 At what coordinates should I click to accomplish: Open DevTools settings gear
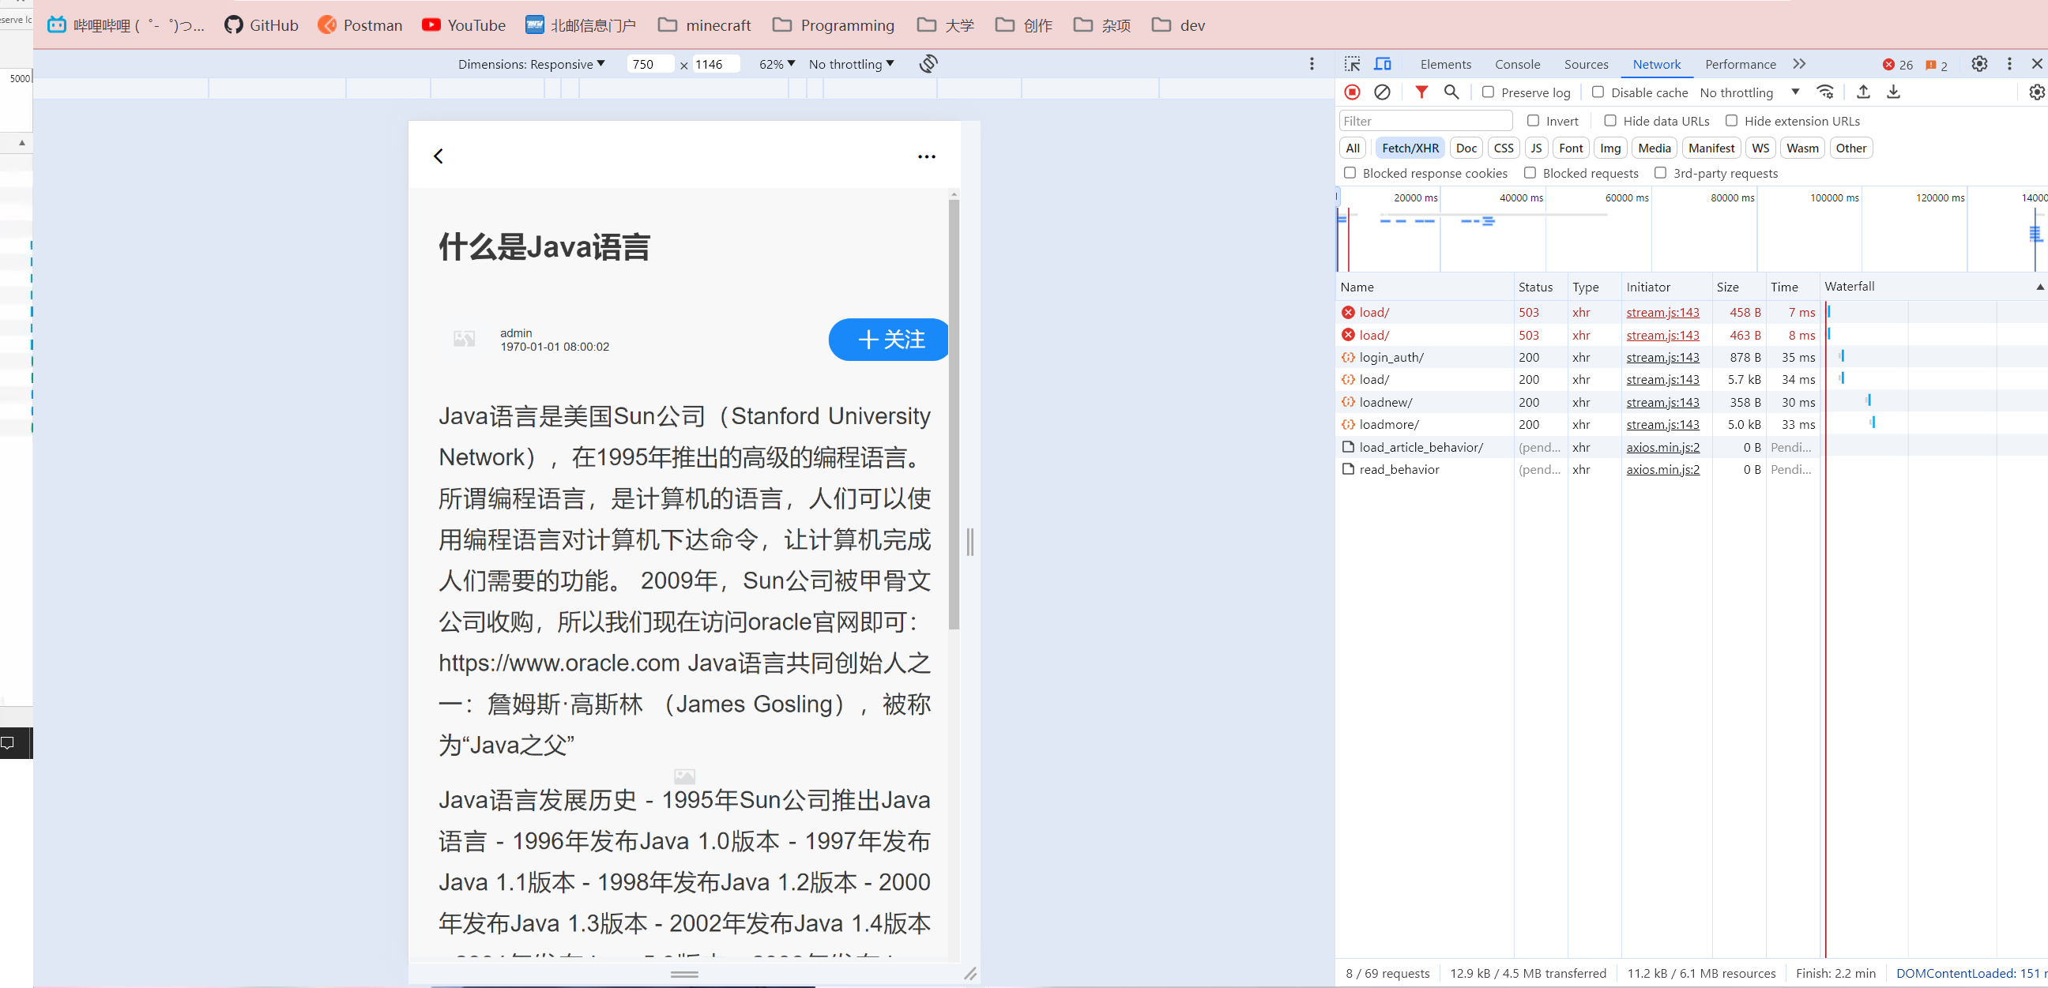(1978, 64)
